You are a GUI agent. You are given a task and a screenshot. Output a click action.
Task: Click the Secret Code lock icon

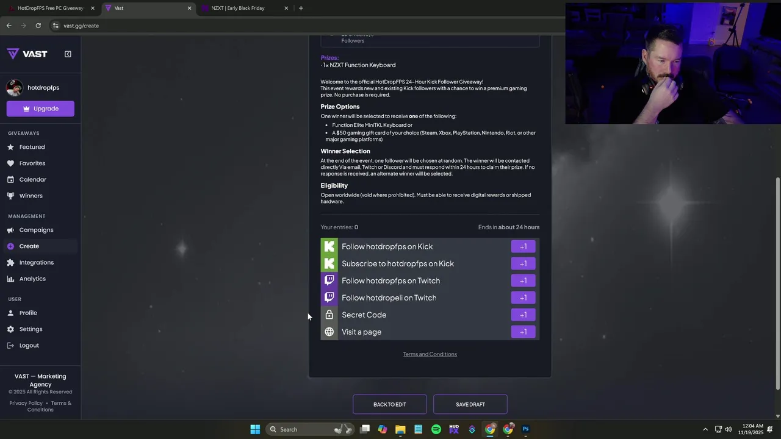click(x=329, y=315)
